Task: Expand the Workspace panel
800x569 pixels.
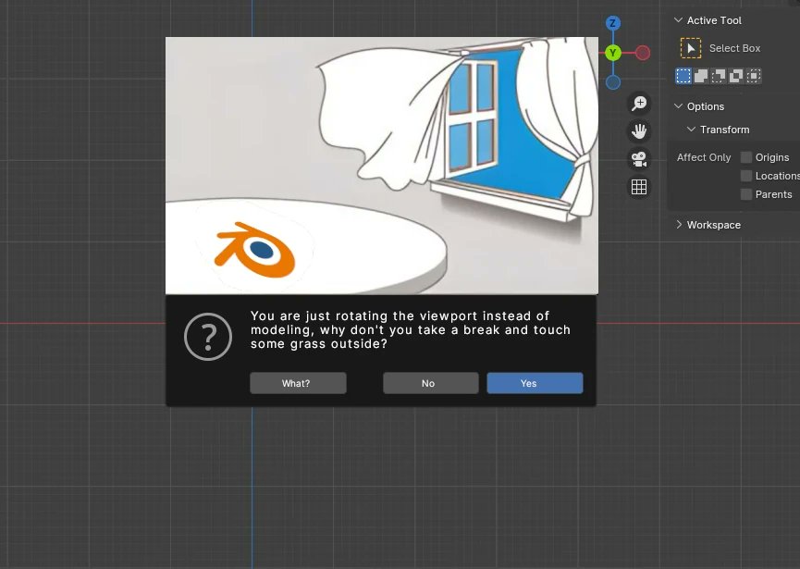Action: click(679, 225)
